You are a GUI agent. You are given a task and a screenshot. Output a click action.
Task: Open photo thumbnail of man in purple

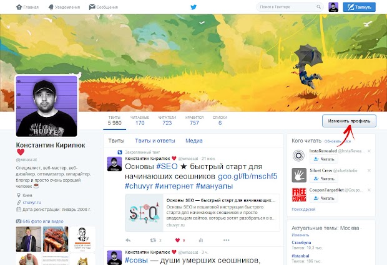tap(28, 239)
